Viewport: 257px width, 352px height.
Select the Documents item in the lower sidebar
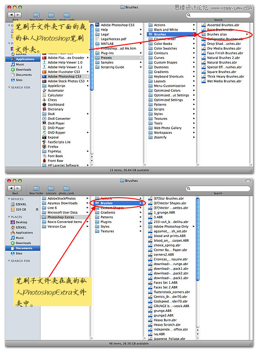pos(22,248)
